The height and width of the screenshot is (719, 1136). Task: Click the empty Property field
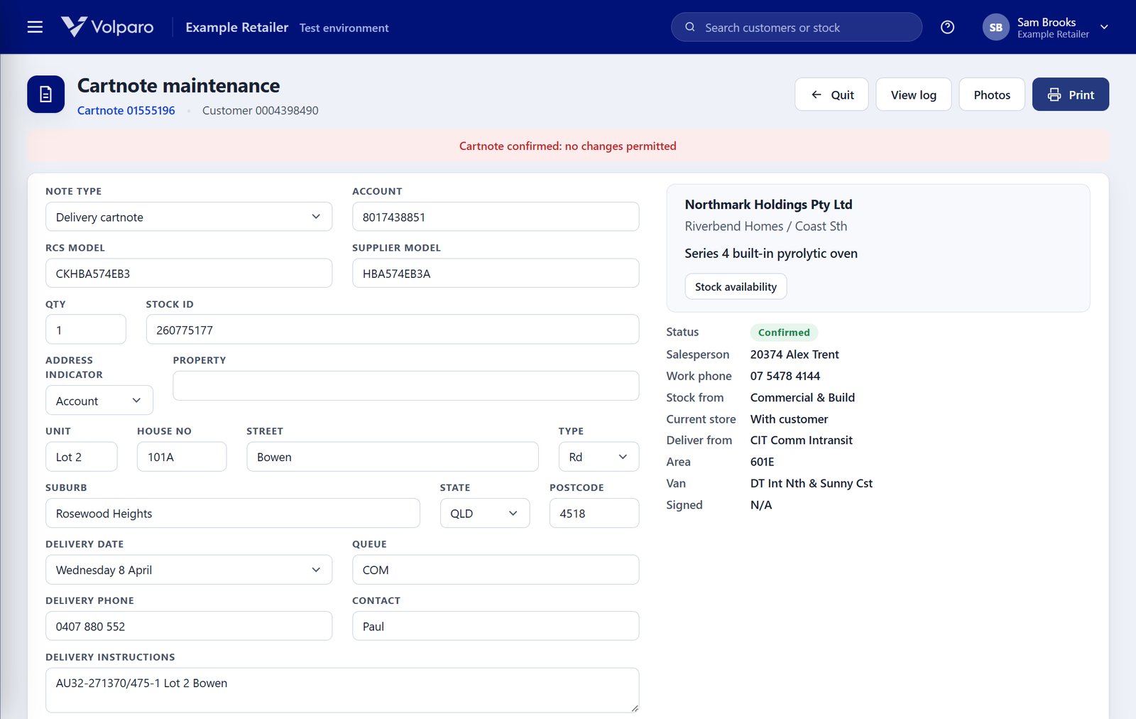point(406,386)
